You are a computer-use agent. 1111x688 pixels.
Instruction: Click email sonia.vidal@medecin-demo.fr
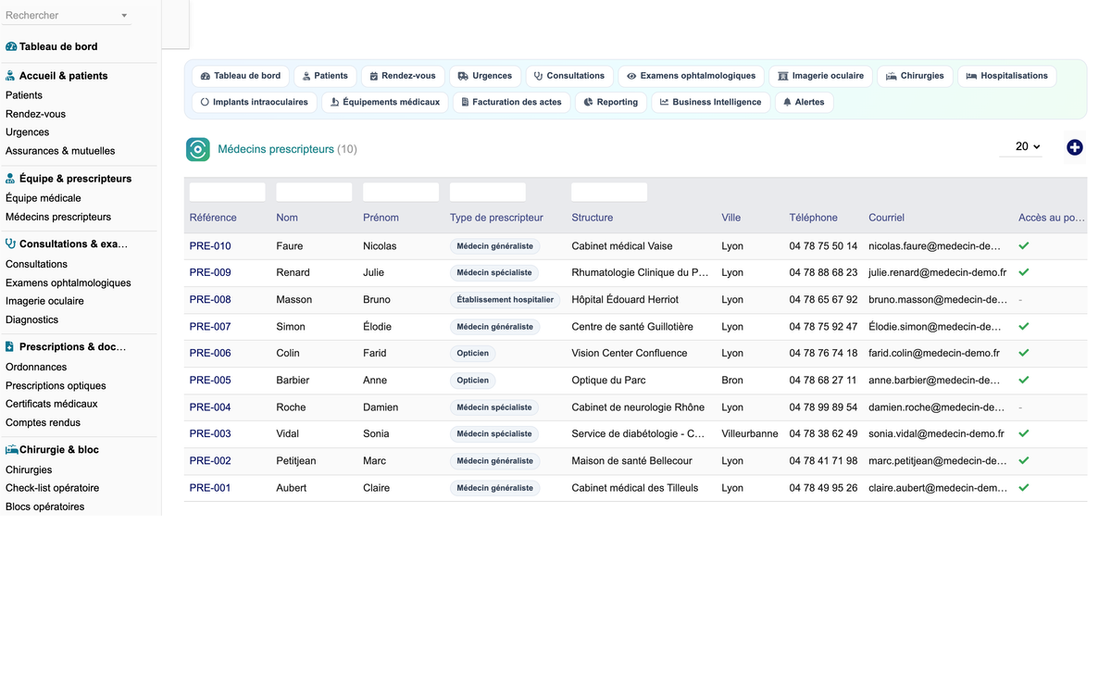tap(936, 434)
